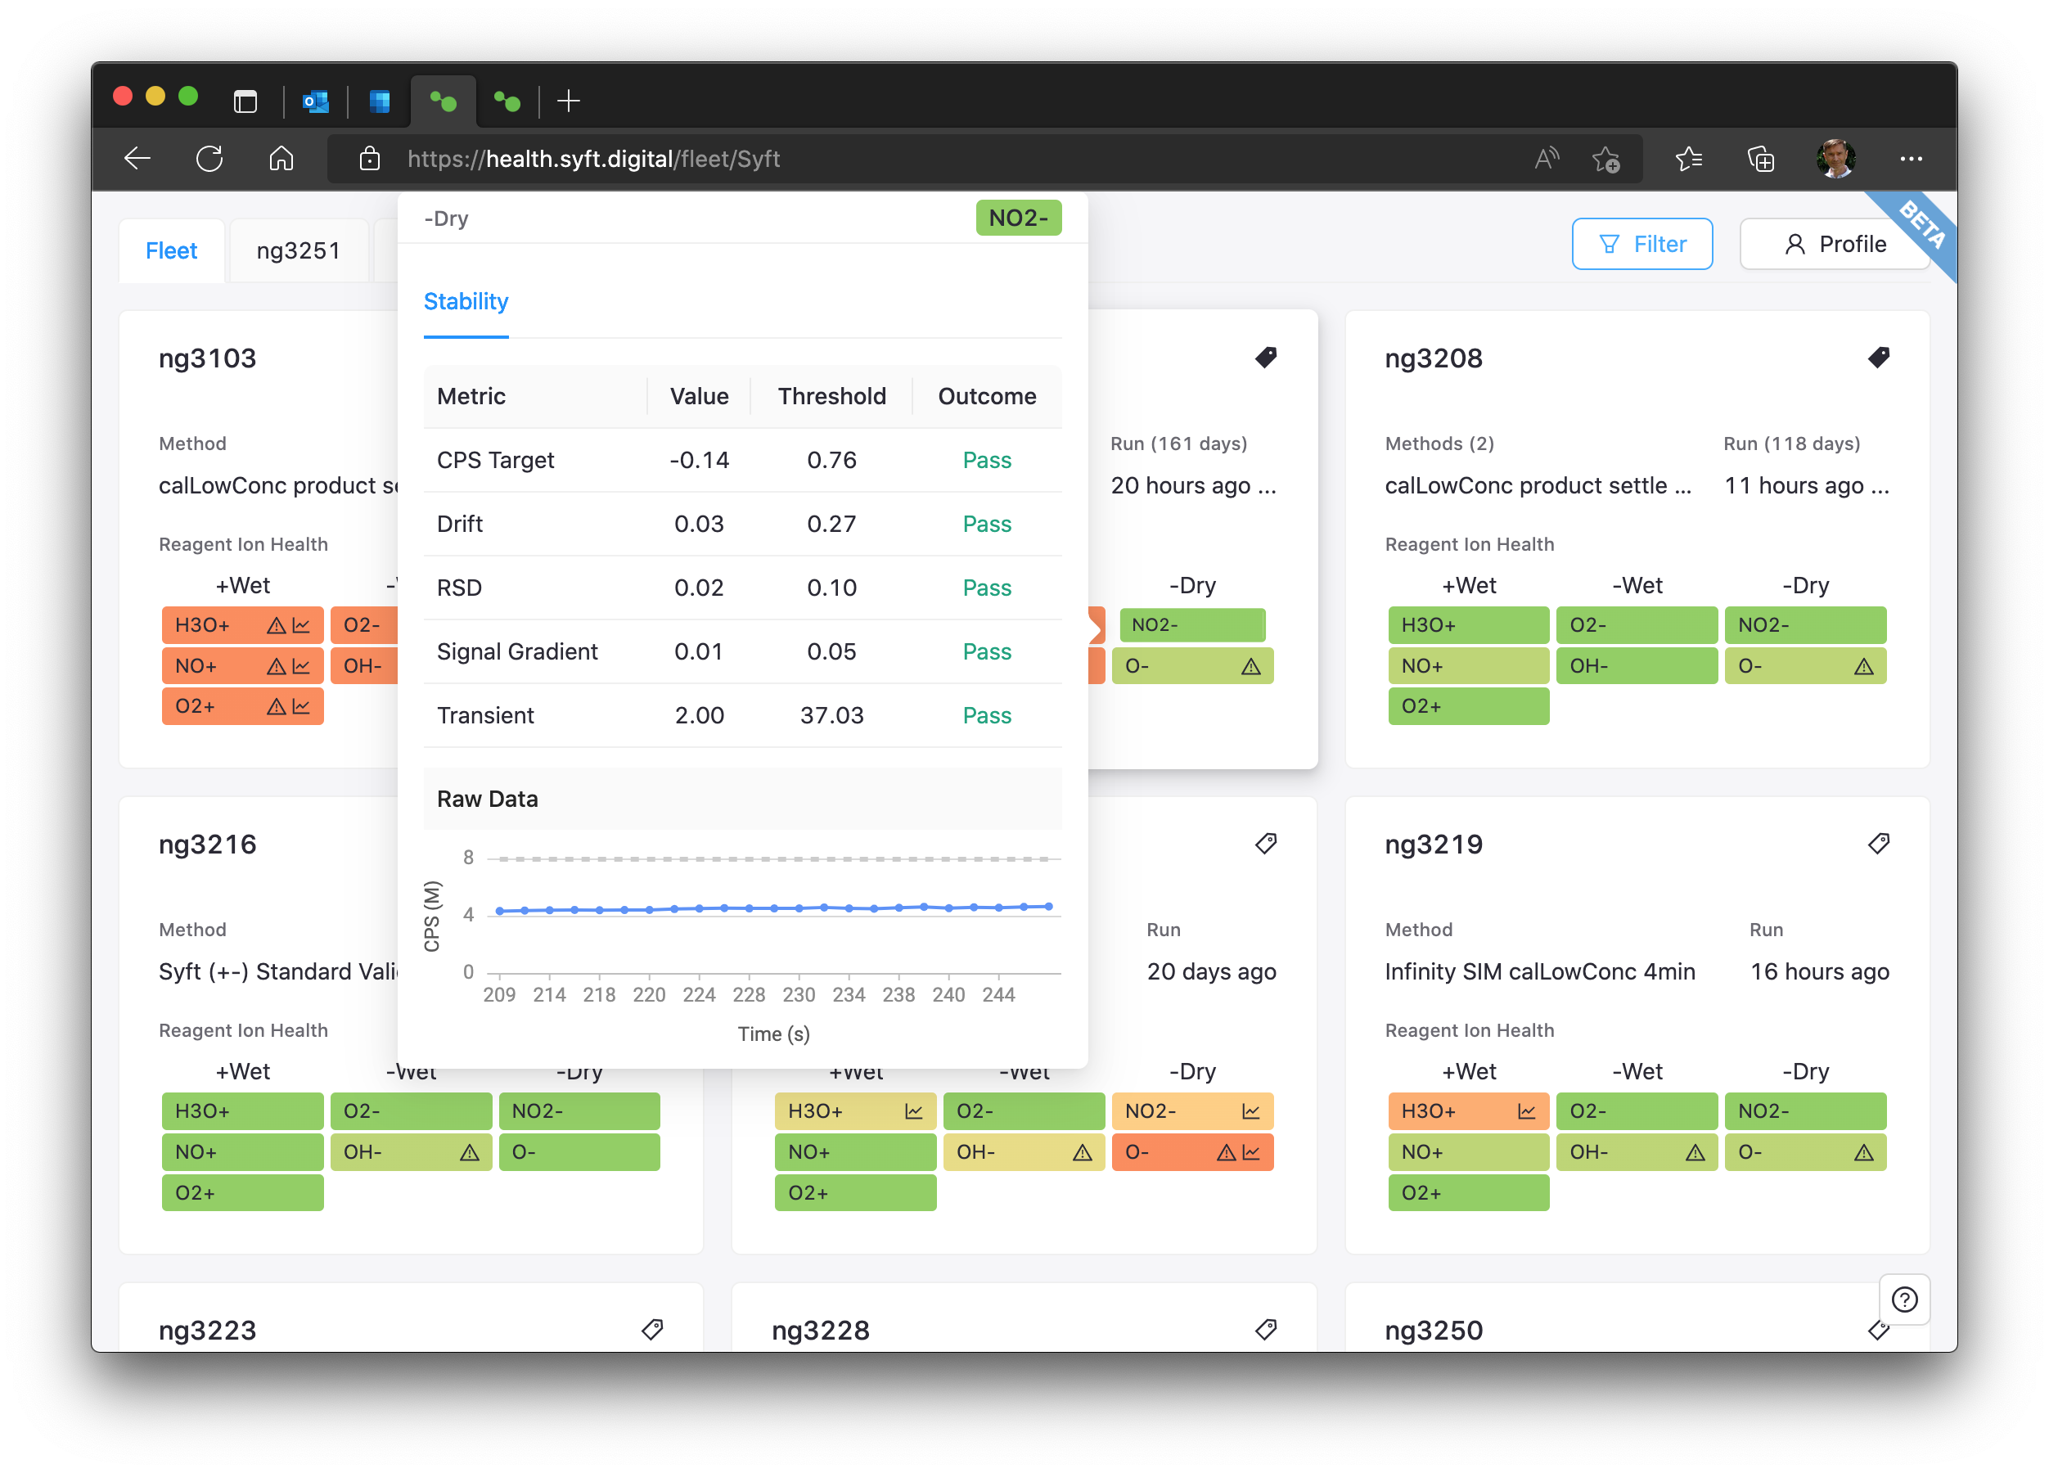Click O- warning icon on ng3219 card
This screenshot has width=2049, height=1473.
pos(1864,1153)
